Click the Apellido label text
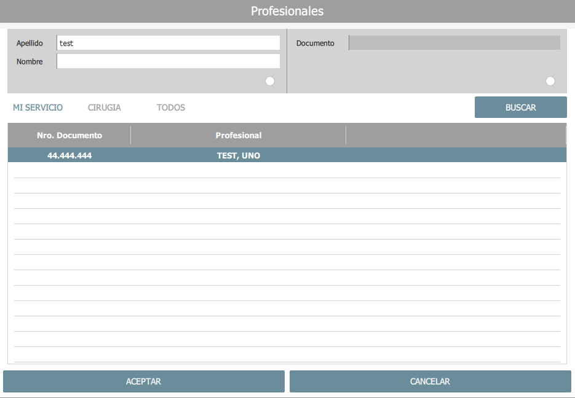 [30, 43]
